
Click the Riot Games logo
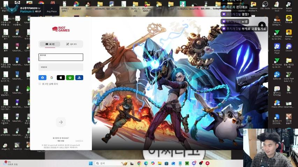[x=61, y=29]
